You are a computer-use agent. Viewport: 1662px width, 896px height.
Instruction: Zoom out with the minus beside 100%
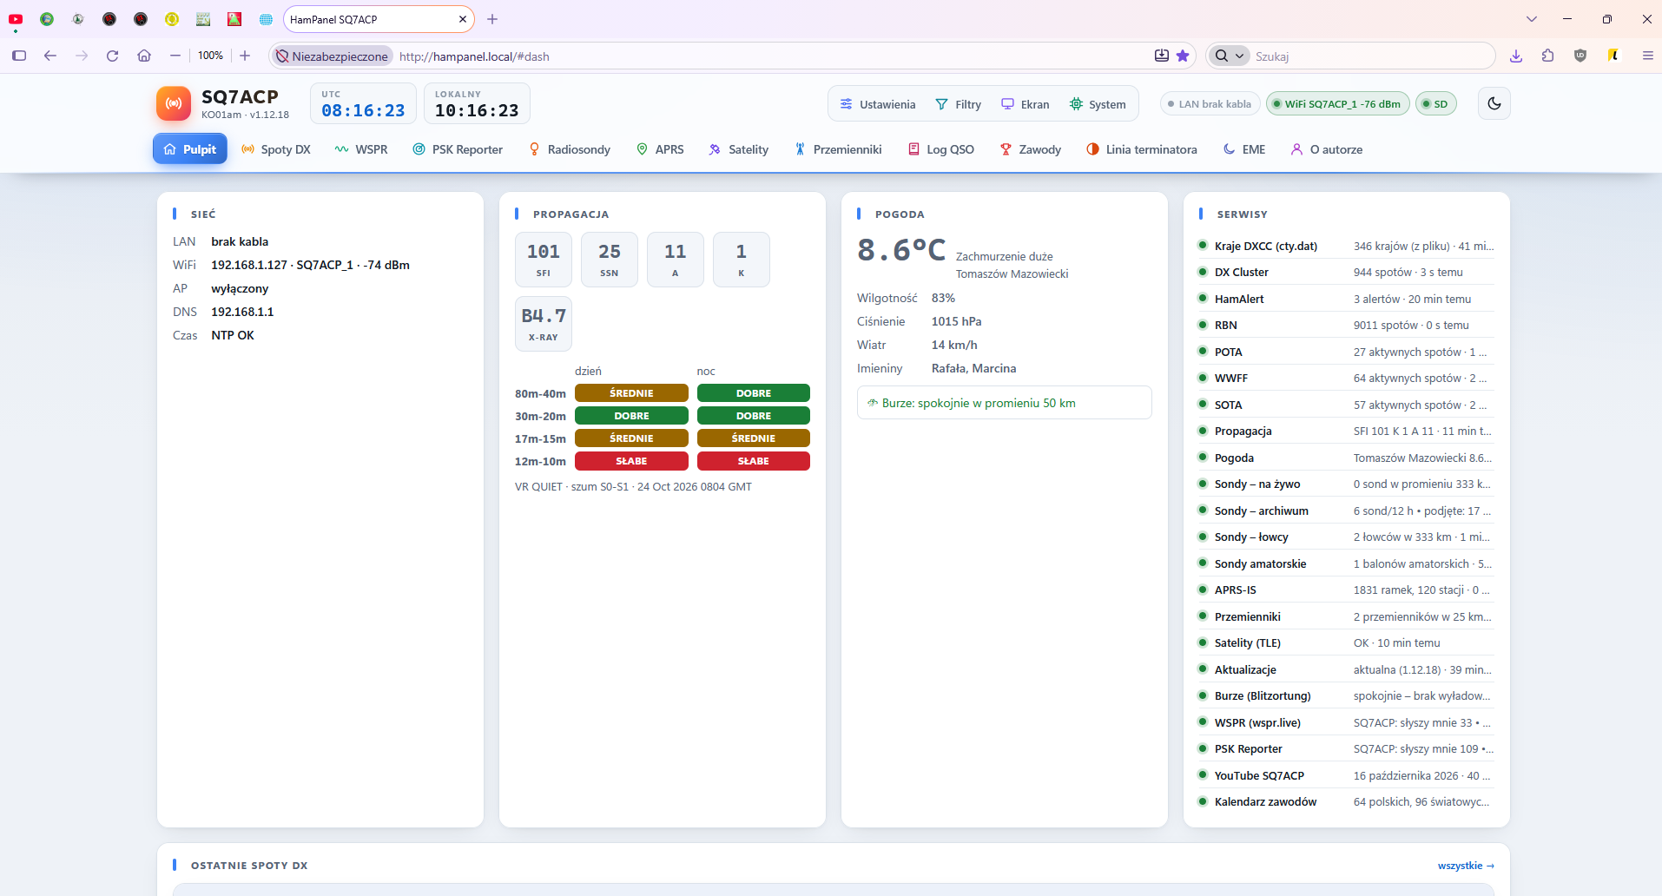tap(175, 56)
